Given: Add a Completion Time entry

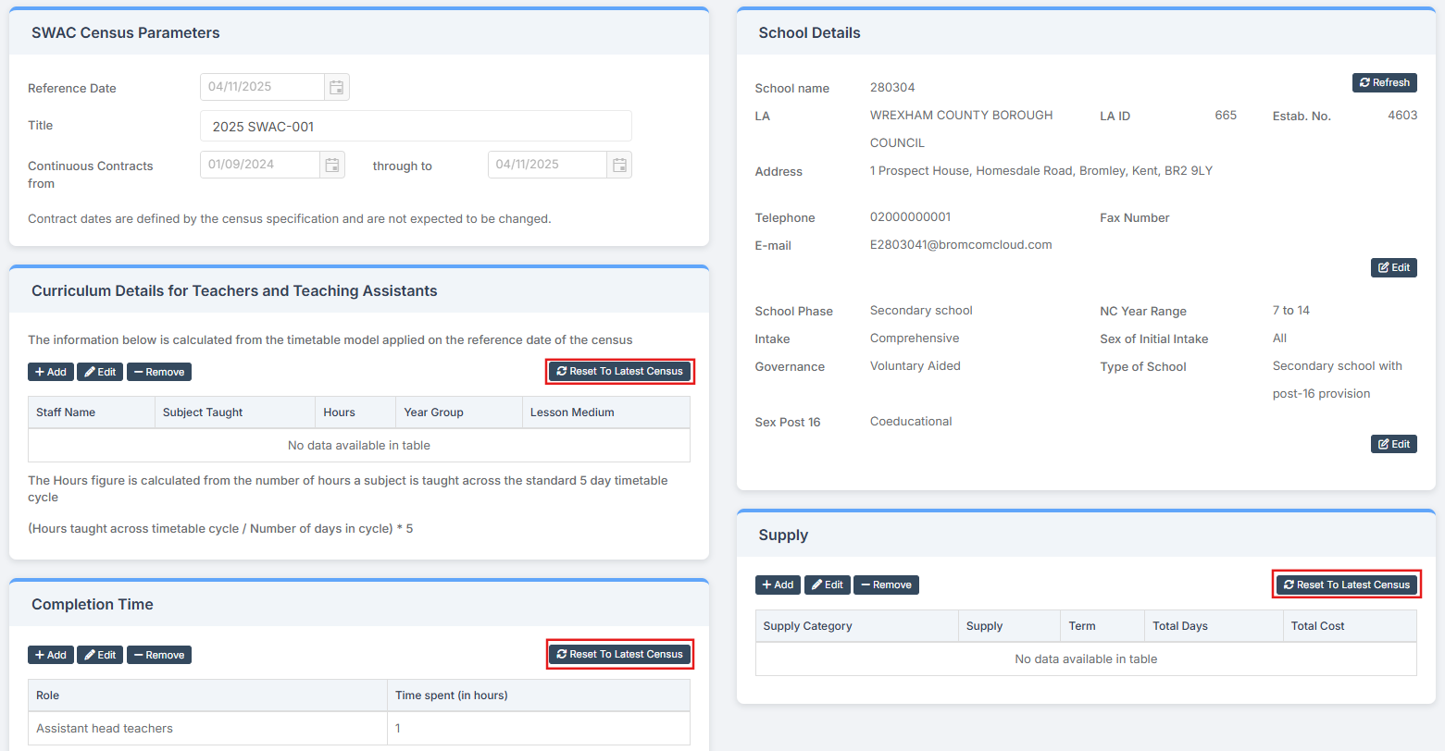Looking at the screenshot, I should click(x=50, y=655).
